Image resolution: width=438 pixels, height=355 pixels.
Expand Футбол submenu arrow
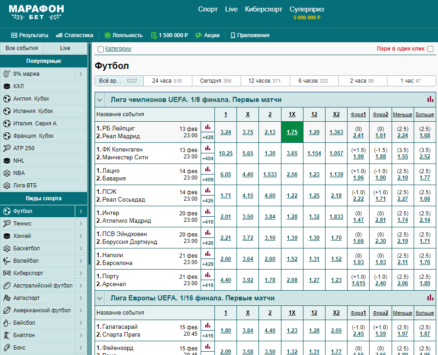(81, 211)
